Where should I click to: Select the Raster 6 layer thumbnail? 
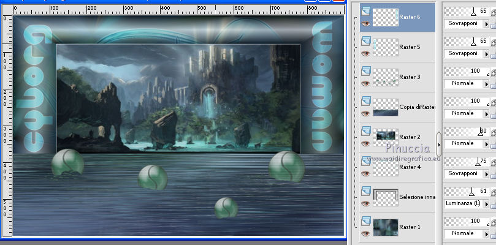click(386, 17)
